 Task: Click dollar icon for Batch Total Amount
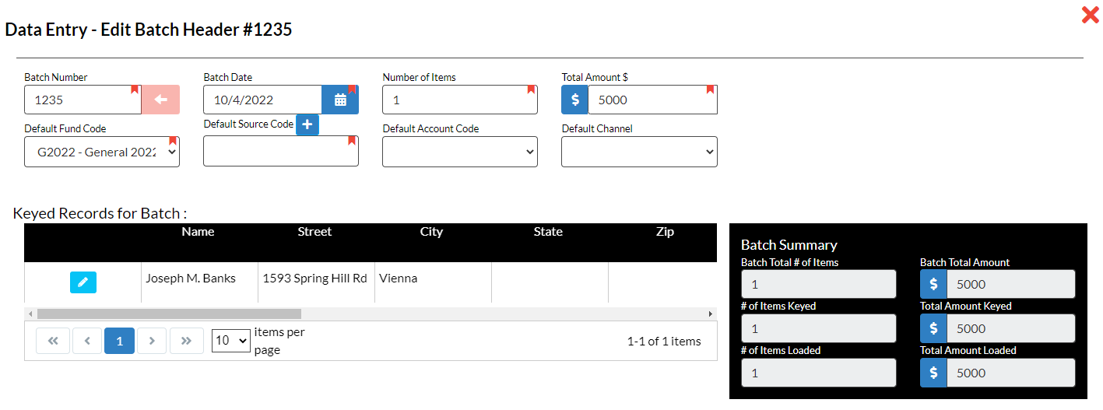click(x=933, y=284)
